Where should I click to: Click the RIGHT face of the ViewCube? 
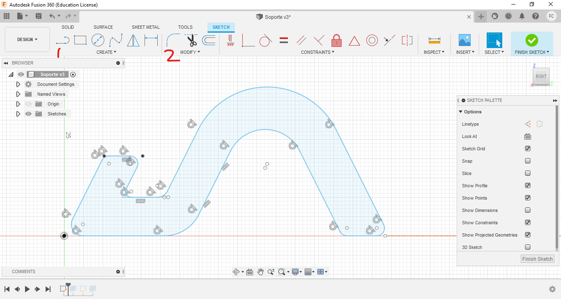pyautogui.click(x=541, y=76)
